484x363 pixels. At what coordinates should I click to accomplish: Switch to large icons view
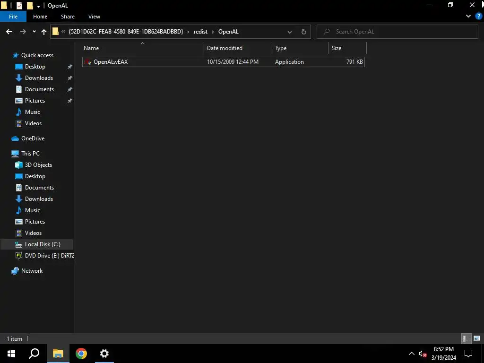(x=477, y=338)
